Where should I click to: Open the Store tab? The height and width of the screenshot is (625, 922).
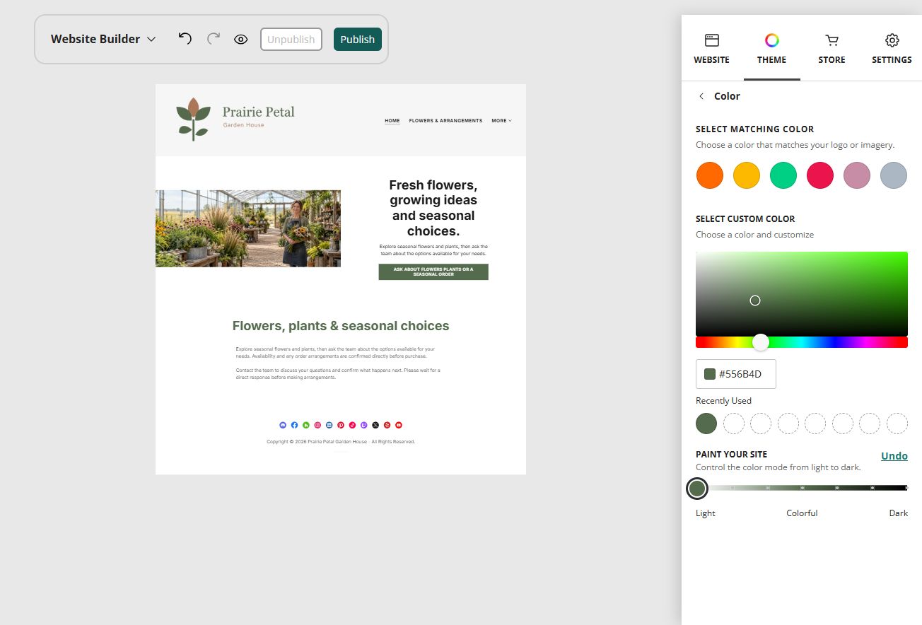831,49
